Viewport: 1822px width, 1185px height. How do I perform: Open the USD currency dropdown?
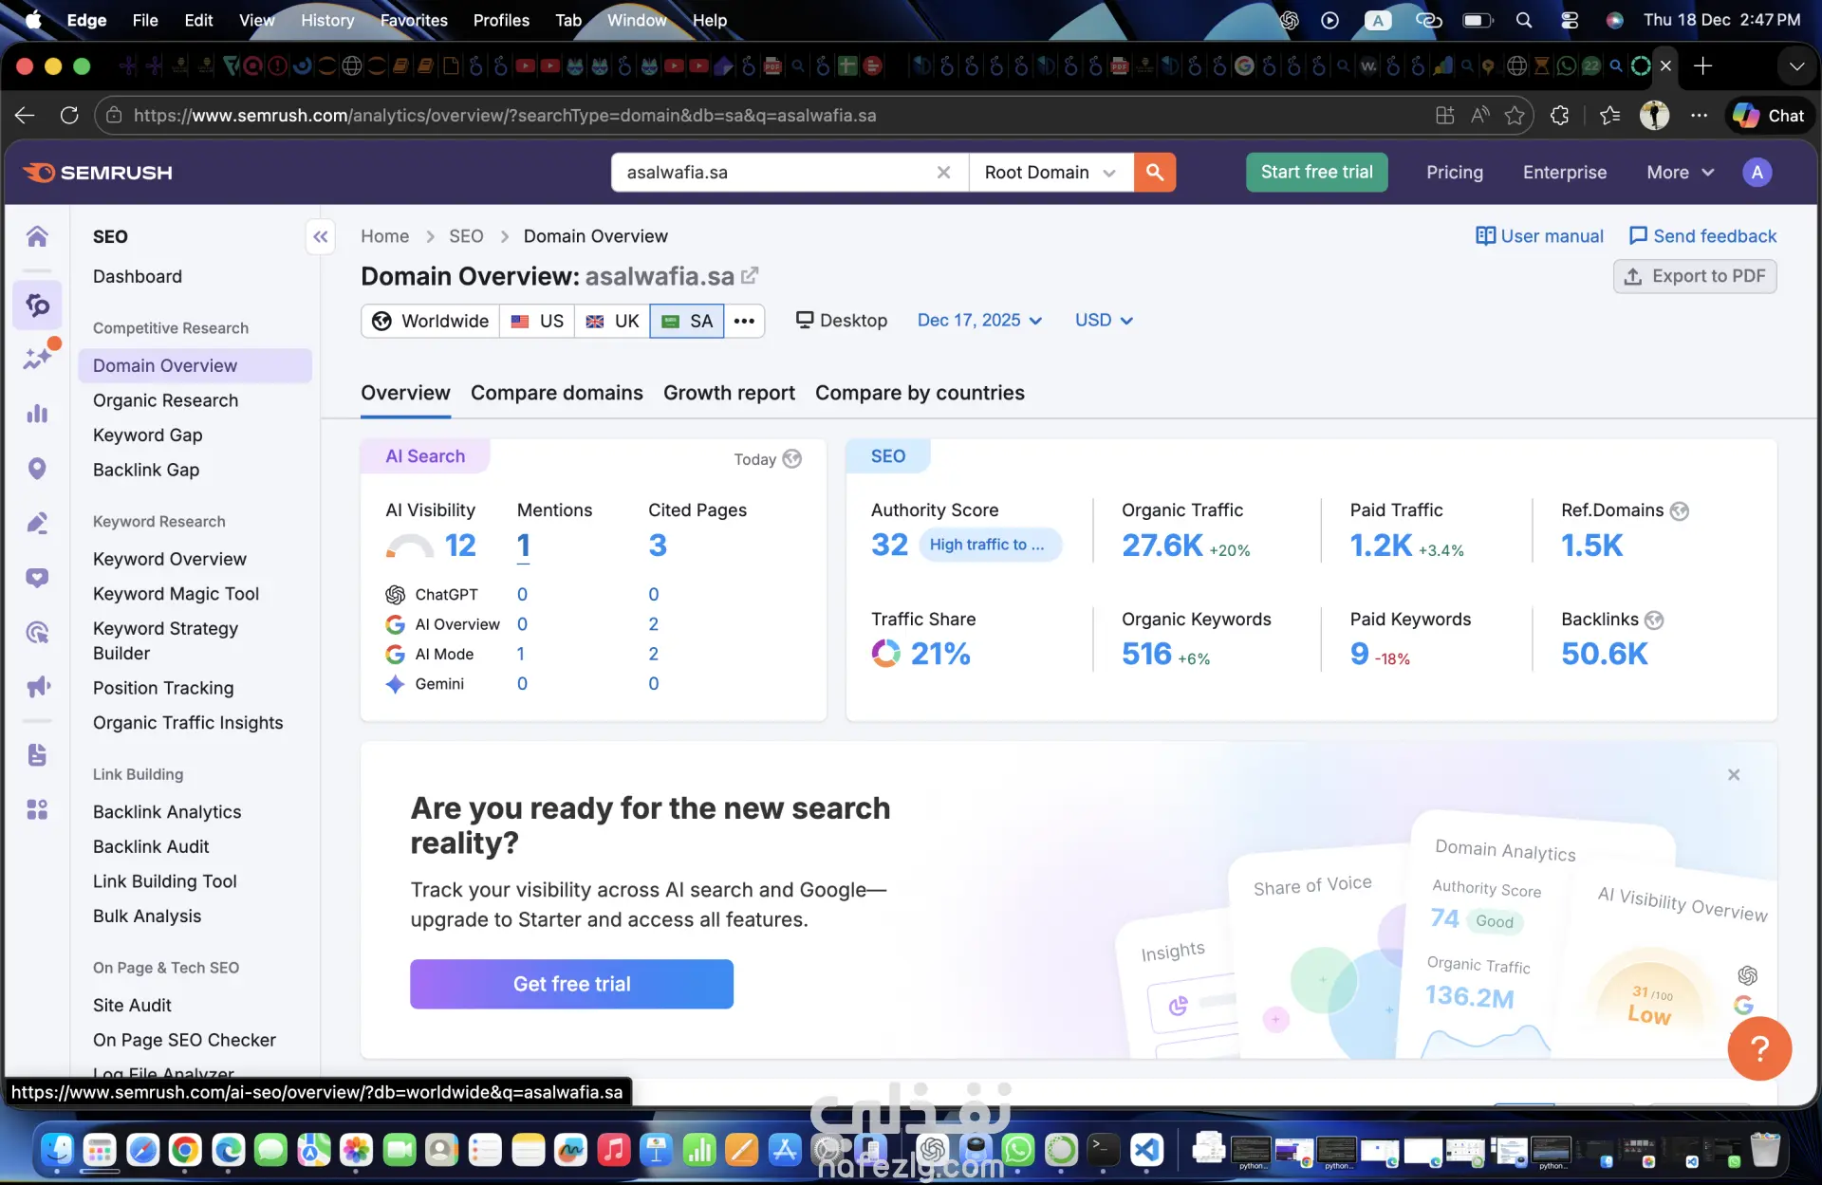point(1104,320)
